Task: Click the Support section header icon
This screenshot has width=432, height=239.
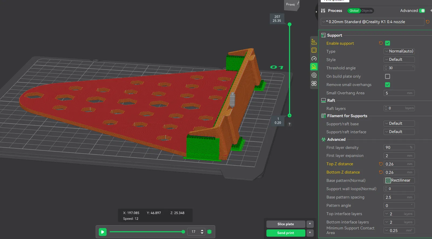Action: pos(323,35)
